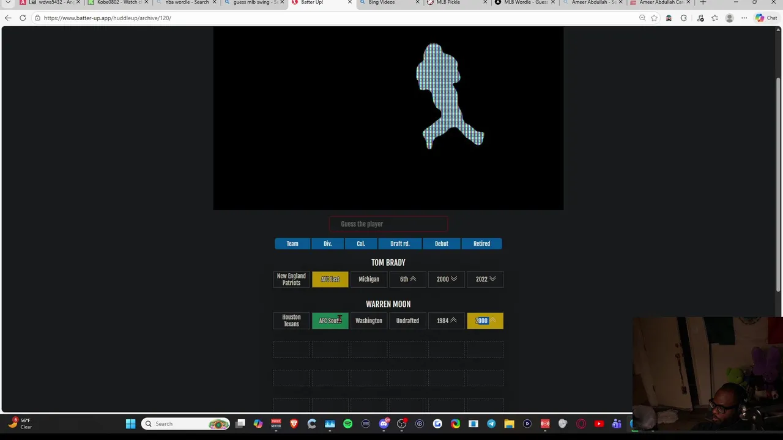The height and width of the screenshot is (440, 783).
Task: Close the Batter Up! tab
Action: [350, 2]
